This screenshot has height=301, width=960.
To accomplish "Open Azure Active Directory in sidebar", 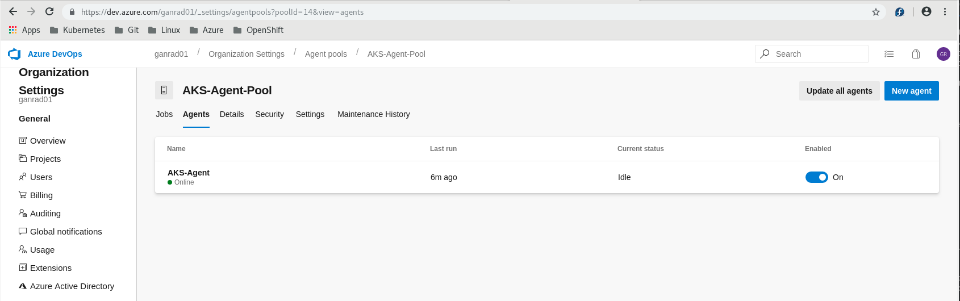I will click(66, 286).
